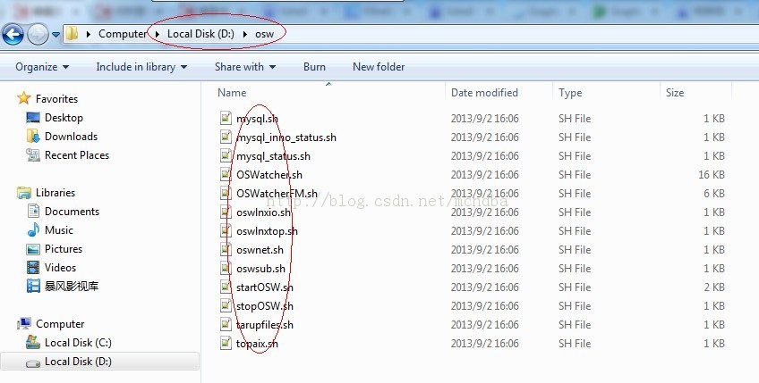Select the file name mysql.sh
The image size is (759, 383).
257,119
